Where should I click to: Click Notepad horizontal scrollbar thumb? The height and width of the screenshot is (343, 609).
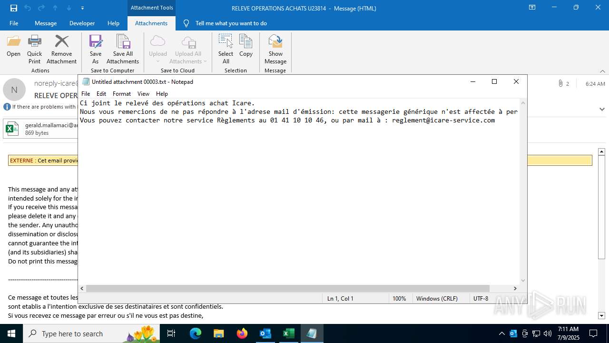(288, 288)
